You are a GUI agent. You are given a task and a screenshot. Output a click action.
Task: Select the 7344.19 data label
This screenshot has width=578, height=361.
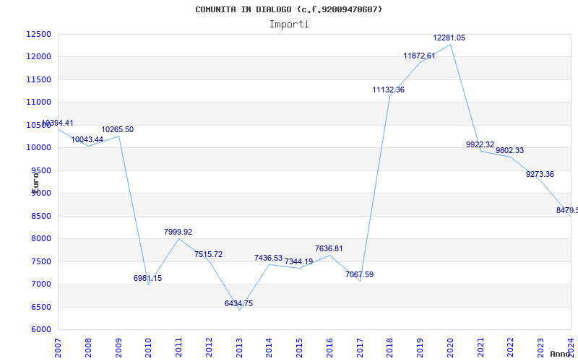click(298, 261)
